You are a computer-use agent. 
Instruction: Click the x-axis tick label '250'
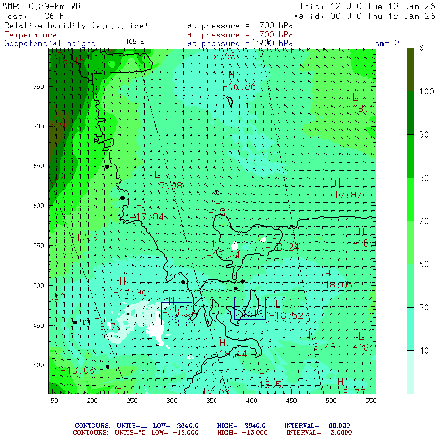tap(132, 401)
